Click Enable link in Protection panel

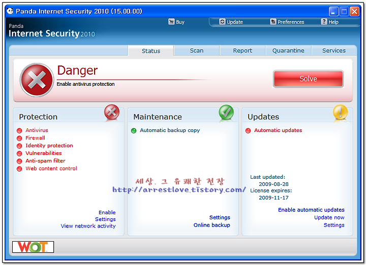click(x=107, y=212)
